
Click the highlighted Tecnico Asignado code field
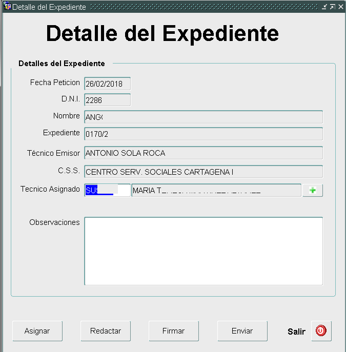click(107, 191)
